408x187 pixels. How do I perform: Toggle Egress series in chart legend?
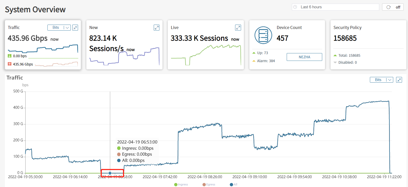[x=209, y=184]
